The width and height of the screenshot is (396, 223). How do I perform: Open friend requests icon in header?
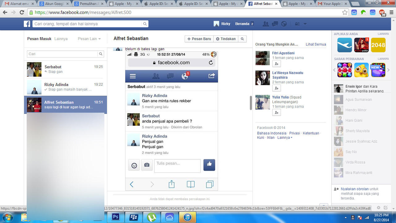(x=265, y=24)
